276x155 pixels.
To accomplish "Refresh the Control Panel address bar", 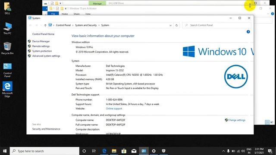I will (x=176, y=25).
